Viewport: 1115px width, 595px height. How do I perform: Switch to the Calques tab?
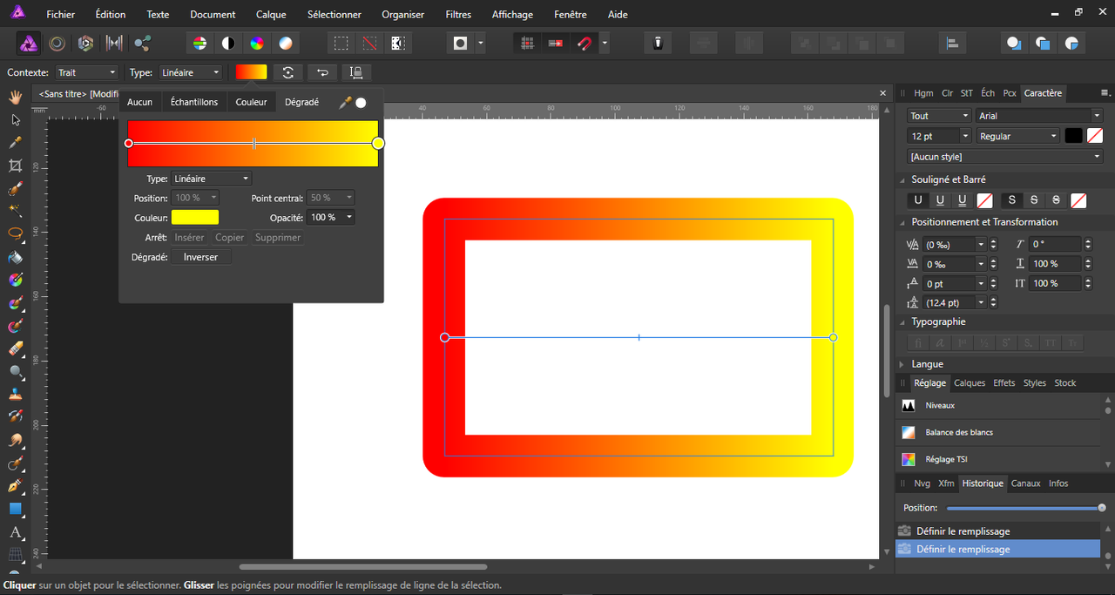click(970, 382)
